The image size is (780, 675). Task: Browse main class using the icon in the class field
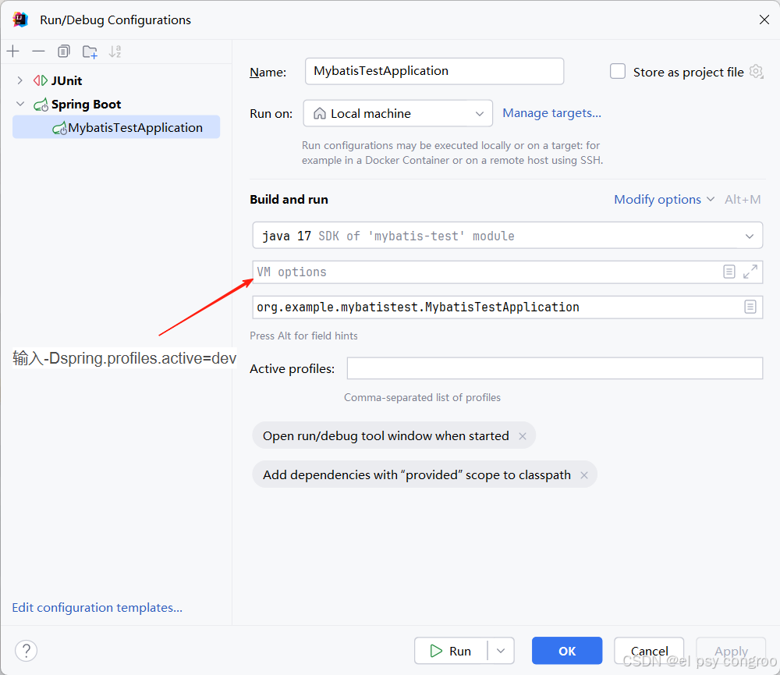(750, 307)
